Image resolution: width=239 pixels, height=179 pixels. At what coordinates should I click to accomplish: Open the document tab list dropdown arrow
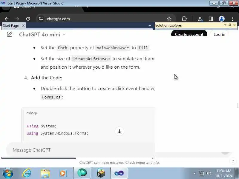[x=150, y=26]
